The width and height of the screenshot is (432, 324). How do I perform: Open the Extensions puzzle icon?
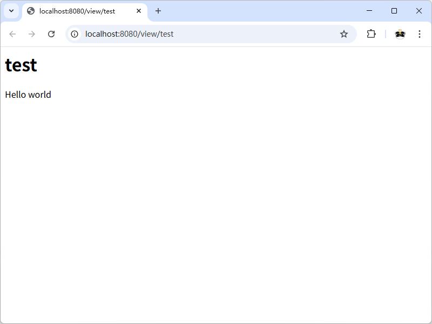point(371,34)
